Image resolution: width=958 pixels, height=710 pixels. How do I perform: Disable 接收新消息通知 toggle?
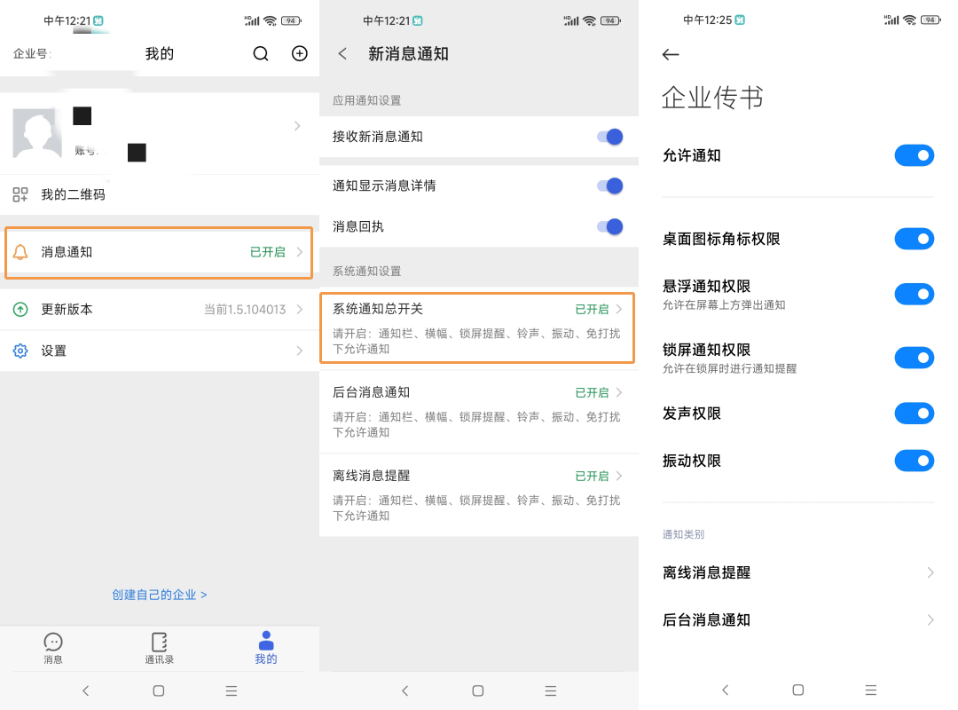tap(609, 137)
